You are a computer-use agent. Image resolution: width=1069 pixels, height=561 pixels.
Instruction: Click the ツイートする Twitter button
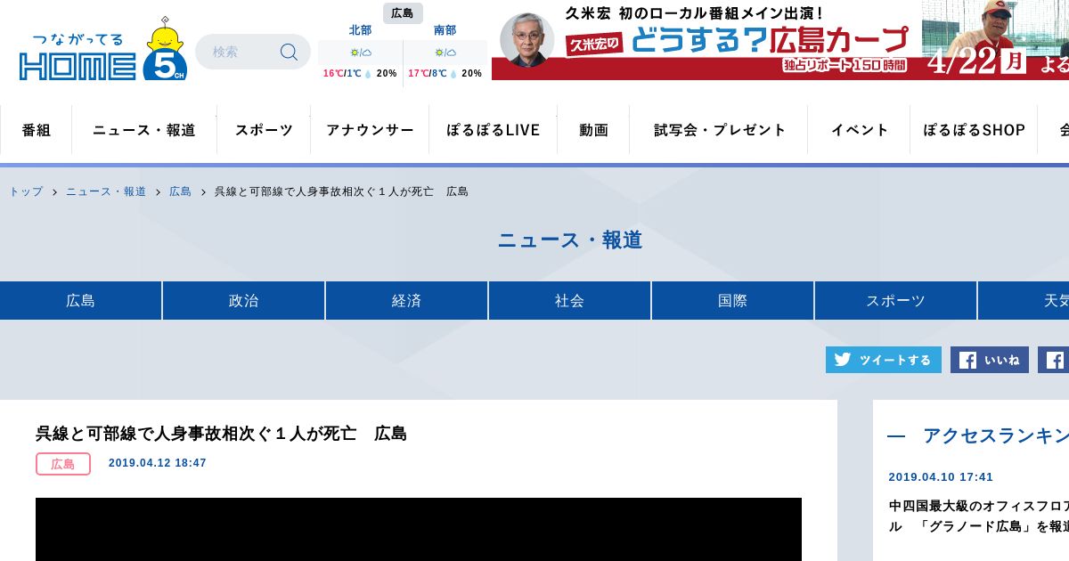884,360
